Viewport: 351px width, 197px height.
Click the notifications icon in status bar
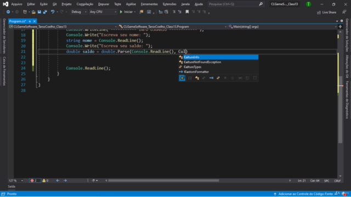pos(344,194)
